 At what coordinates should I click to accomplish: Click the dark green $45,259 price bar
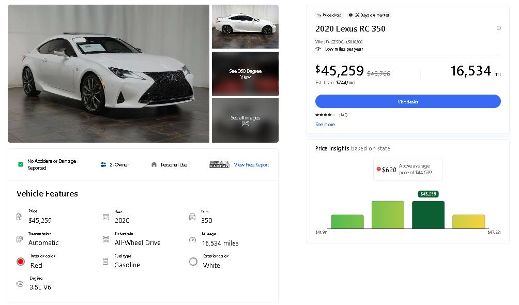pyautogui.click(x=428, y=215)
